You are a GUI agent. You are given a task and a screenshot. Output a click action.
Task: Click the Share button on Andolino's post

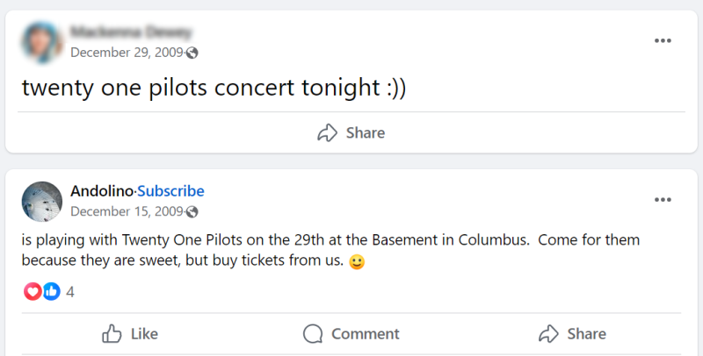coord(572,333)
